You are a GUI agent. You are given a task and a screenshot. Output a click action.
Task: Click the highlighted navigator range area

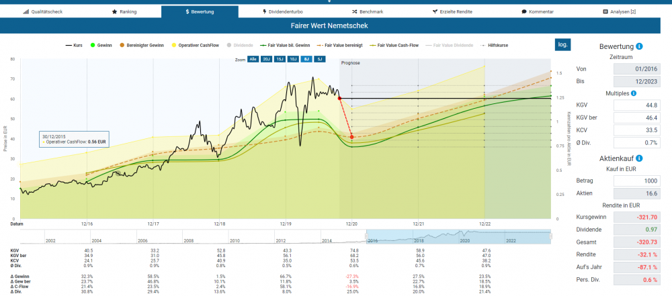click(458, 237)
